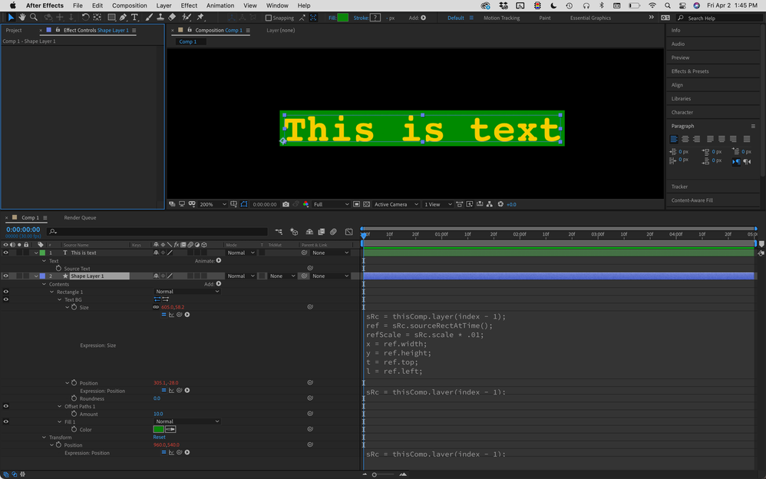Open the viewer magnification 200% dropdown
The width and height of the screenshot is (766, 479).
(213, 204)
